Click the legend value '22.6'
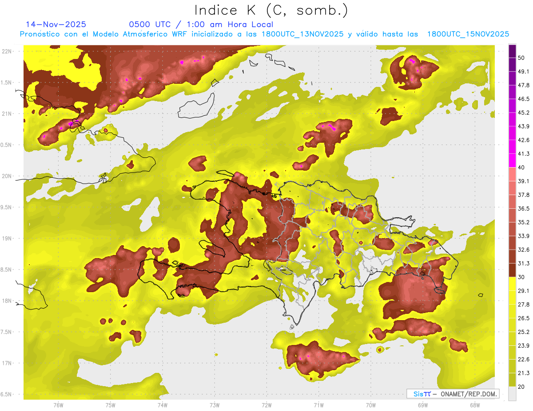This screenshot has width=533, height=411. (524, 360)
